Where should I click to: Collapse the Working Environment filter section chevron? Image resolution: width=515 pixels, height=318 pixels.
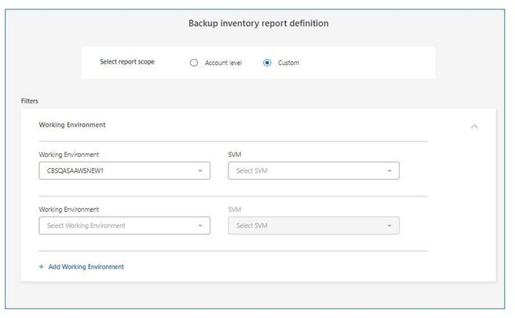474,126
